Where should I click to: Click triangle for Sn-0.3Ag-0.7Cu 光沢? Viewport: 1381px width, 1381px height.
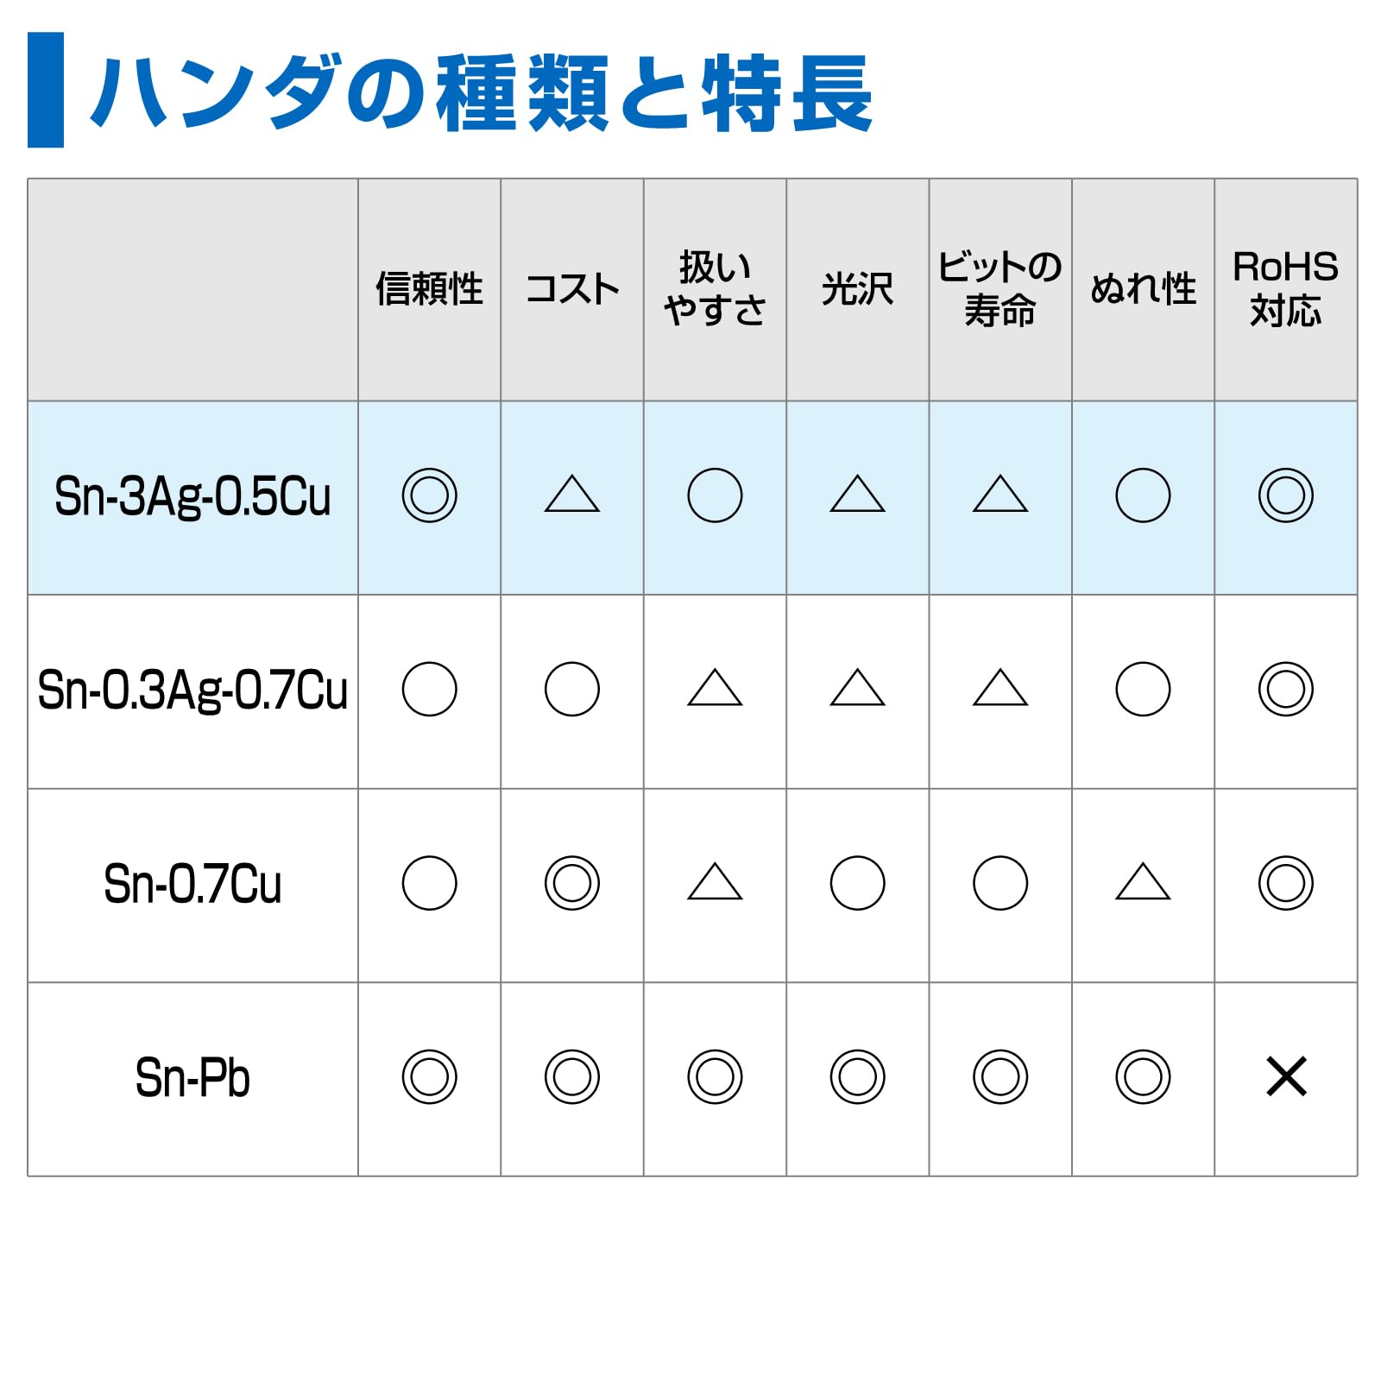point(857,687)
